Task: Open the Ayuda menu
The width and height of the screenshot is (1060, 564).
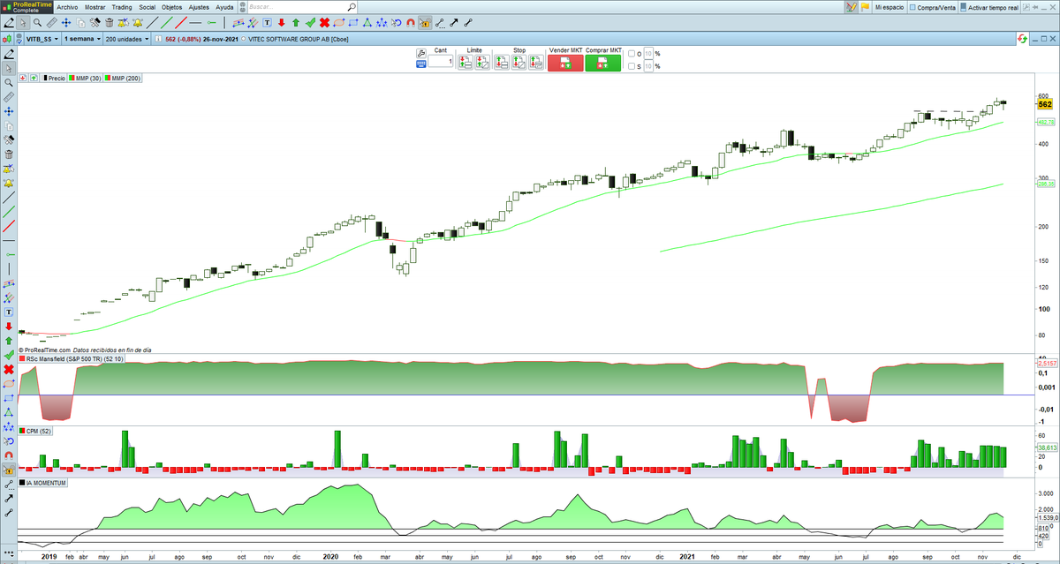Action: click(225, 6)
